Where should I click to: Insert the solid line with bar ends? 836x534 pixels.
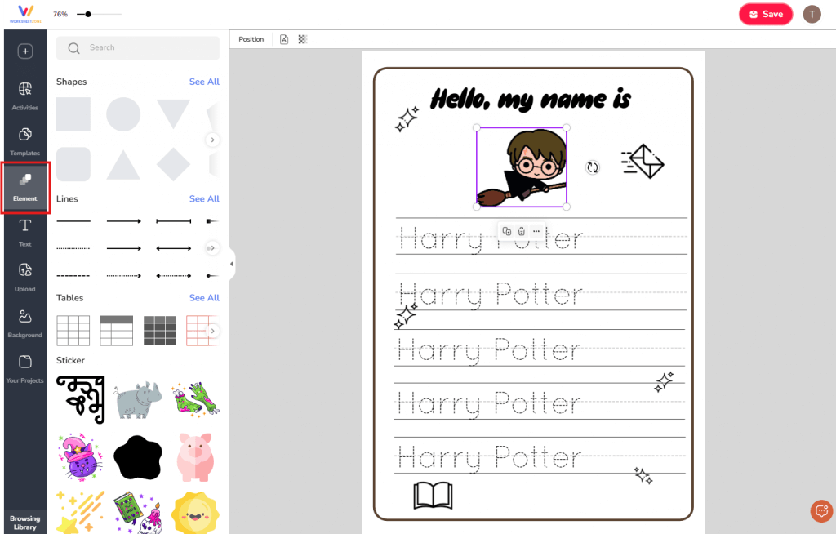[173, 220]
